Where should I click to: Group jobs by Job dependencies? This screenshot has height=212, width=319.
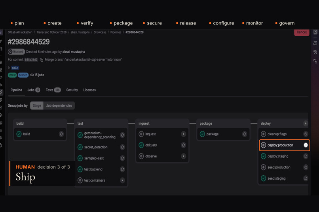[59, 105]
